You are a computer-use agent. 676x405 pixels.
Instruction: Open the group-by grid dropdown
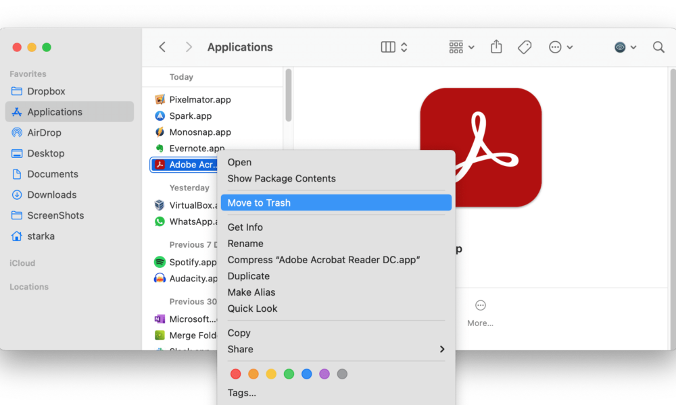(462, 47)
